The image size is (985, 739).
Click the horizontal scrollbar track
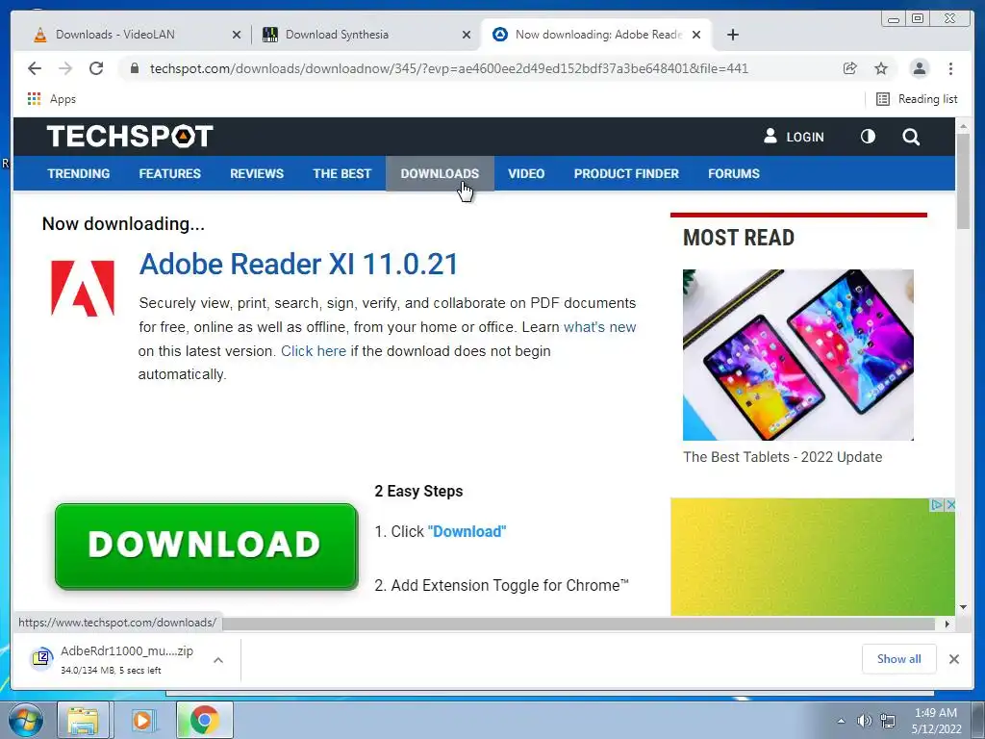click(x=581, y=624)
